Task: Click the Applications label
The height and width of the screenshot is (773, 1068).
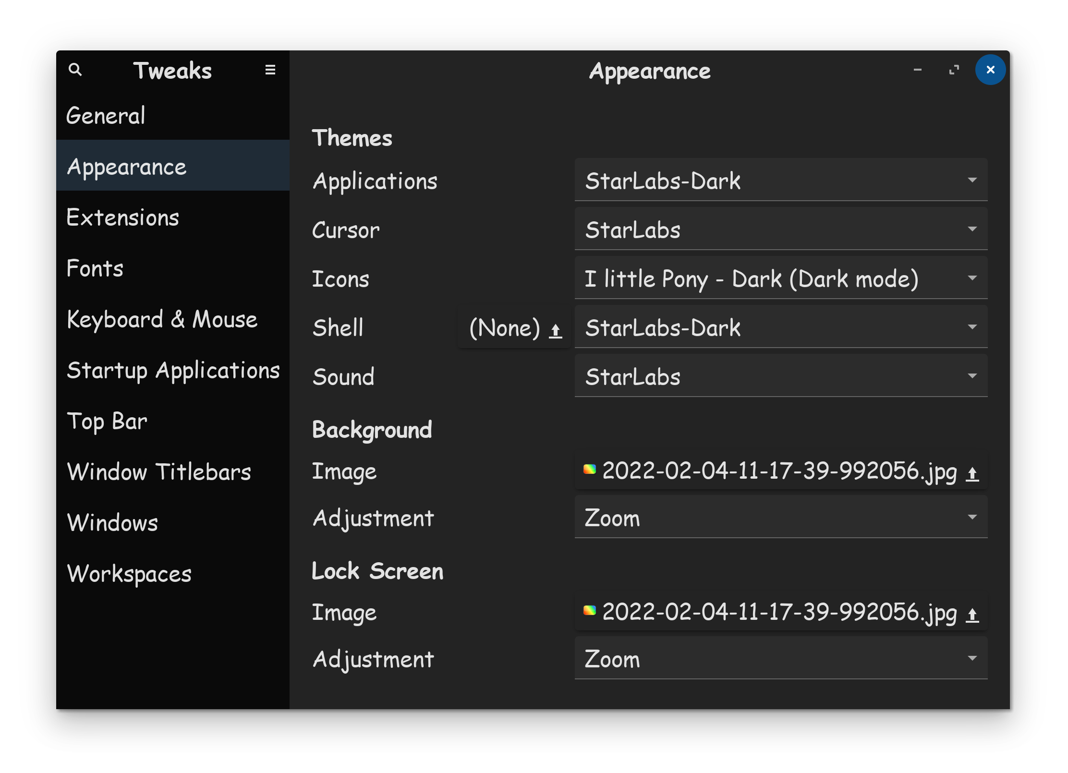Action: click(x=375, y=181)
